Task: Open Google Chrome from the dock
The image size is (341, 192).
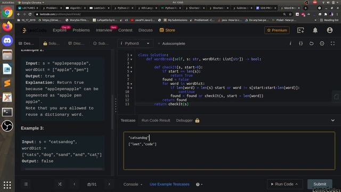Action: pos(7,12)
